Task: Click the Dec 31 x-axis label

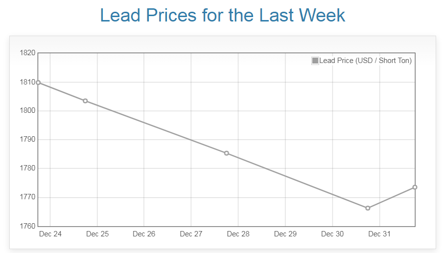Action: point(379,234)
